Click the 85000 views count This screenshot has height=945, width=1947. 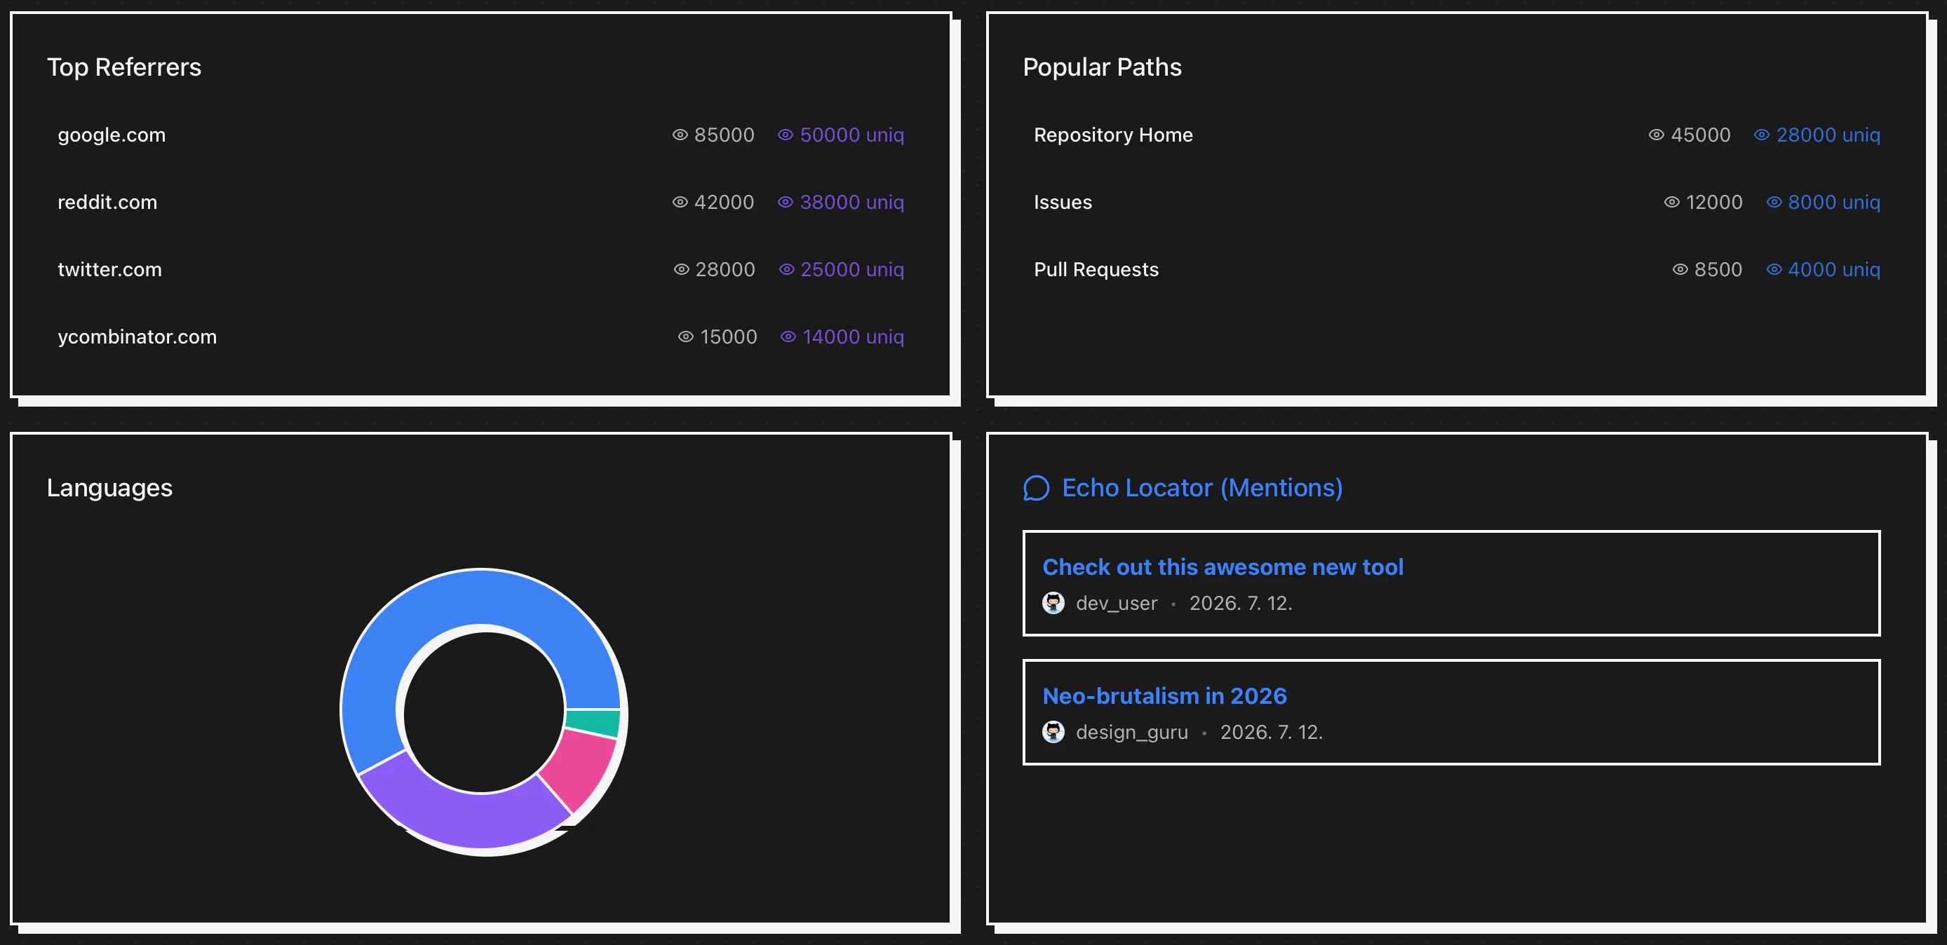(724, 135)
